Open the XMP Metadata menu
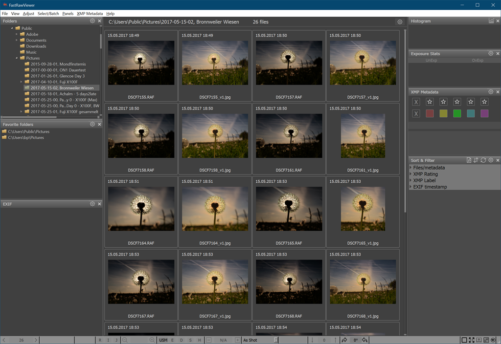This screenshot has width=501, height=344. tap(90, 14)
